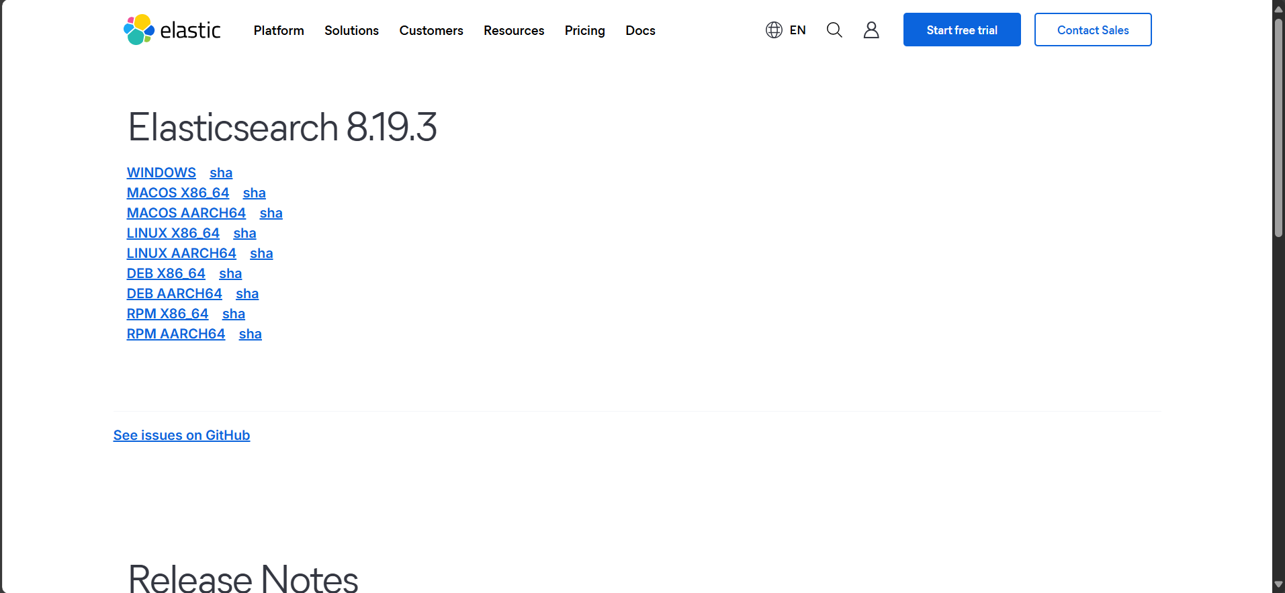
Task: Click the Elastic logo
Action: coord(172,30)
